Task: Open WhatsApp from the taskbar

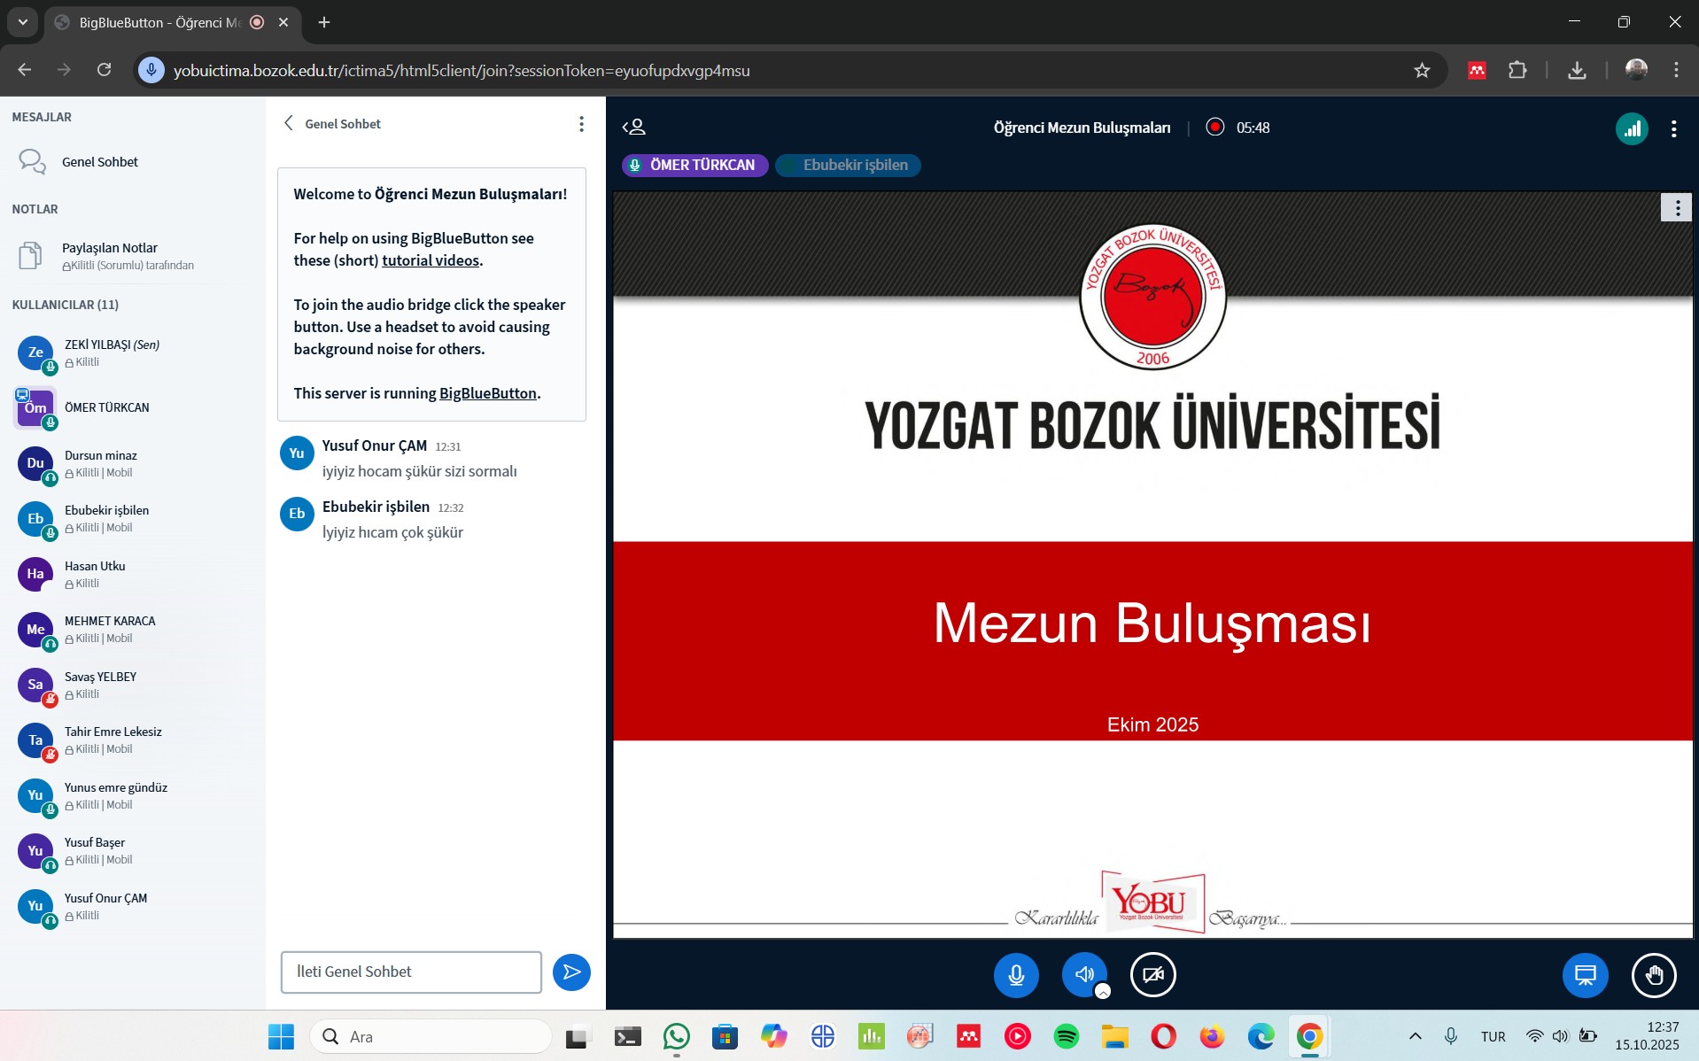Action: [676, 1036]
